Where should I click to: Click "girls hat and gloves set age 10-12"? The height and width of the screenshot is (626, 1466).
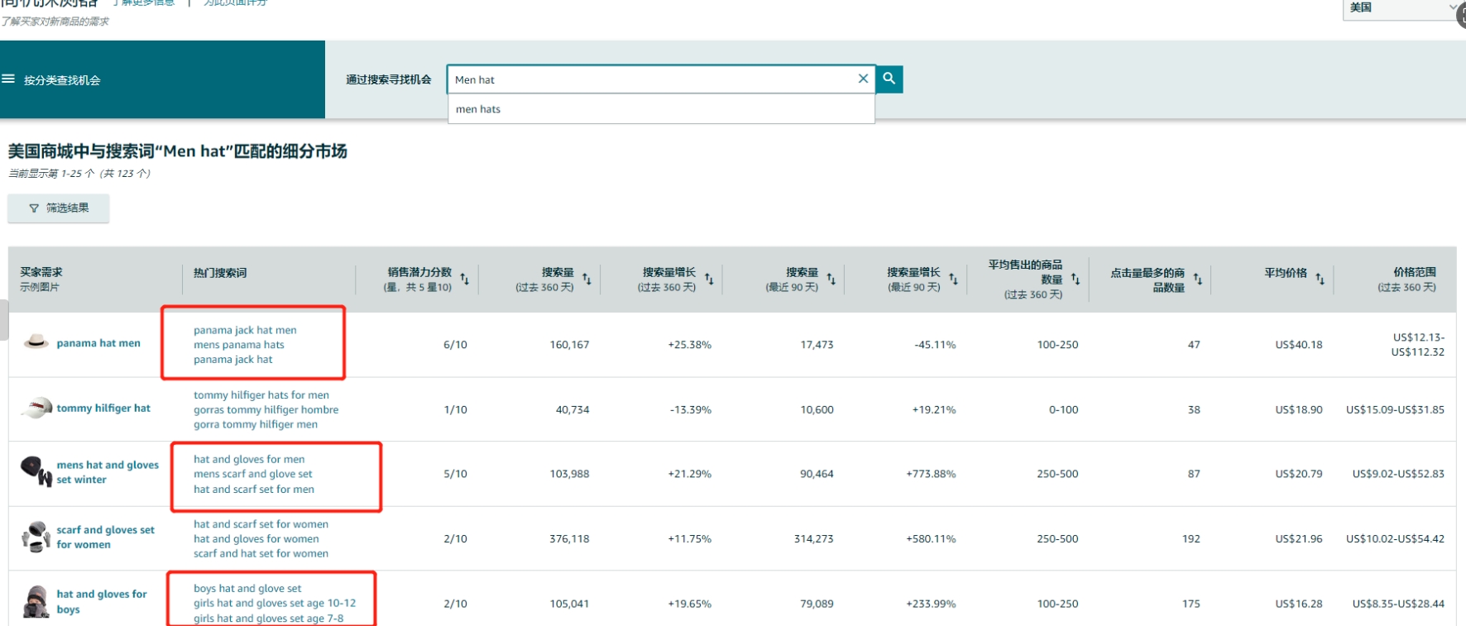coord(275,604)
